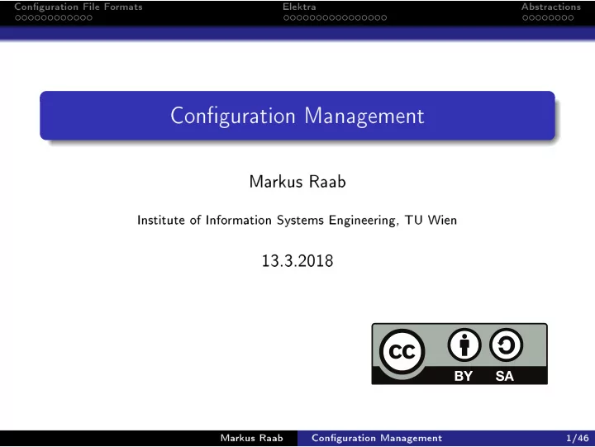This screenshot has width=595, height=447.
Task: Click the 1/46 page counter
Action: [x=577, y=438]
